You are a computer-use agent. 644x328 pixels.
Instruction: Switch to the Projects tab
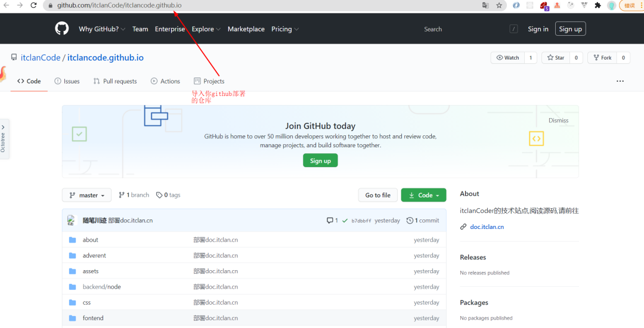pos(209,81)
